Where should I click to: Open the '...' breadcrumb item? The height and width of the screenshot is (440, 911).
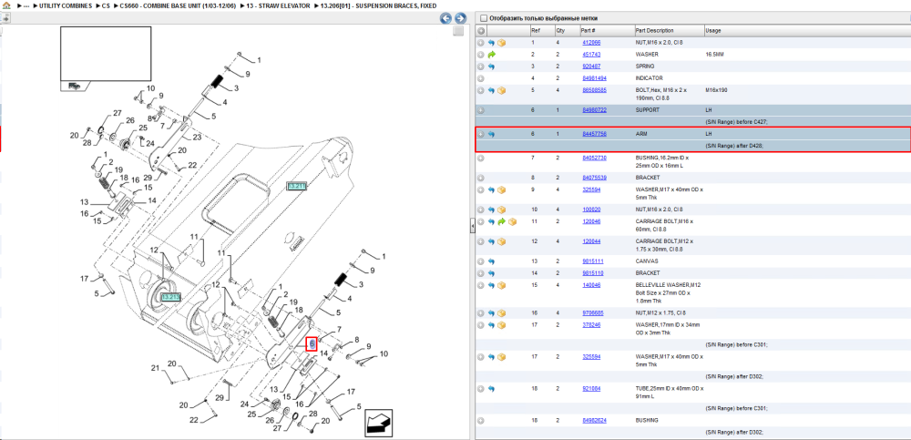[26, 5]
